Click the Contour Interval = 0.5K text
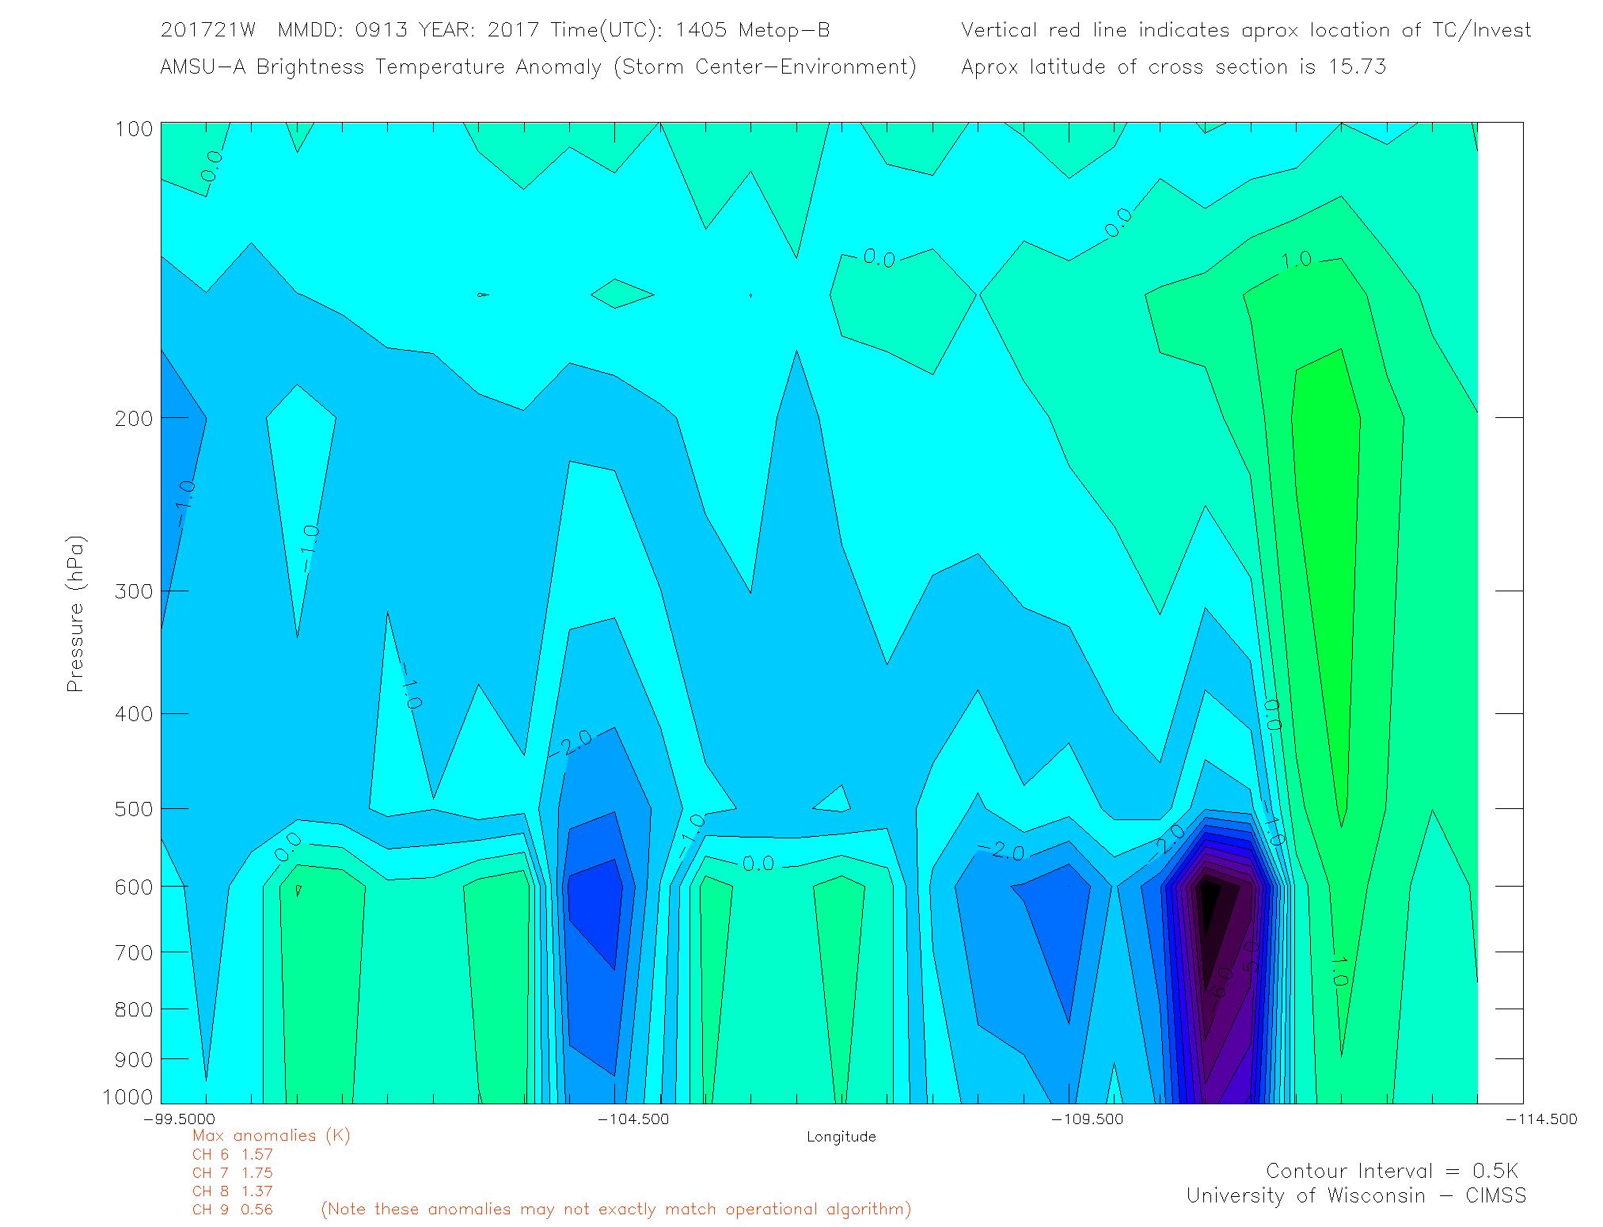1603x1227 pixels. [x=1392, y=1171]
